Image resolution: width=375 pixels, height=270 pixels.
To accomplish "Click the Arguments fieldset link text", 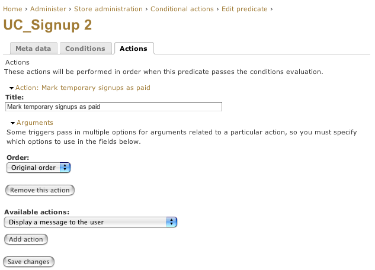I will [35, 123].
